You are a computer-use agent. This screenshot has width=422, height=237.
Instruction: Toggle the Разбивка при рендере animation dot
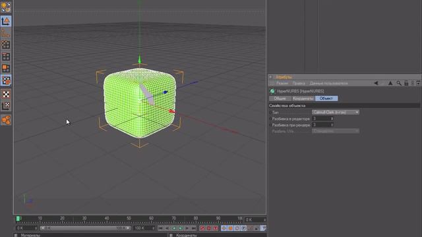(x=270, y=125)
